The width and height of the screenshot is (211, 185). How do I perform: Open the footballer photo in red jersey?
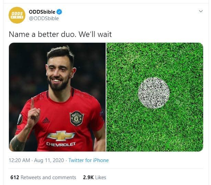(57, 97)
